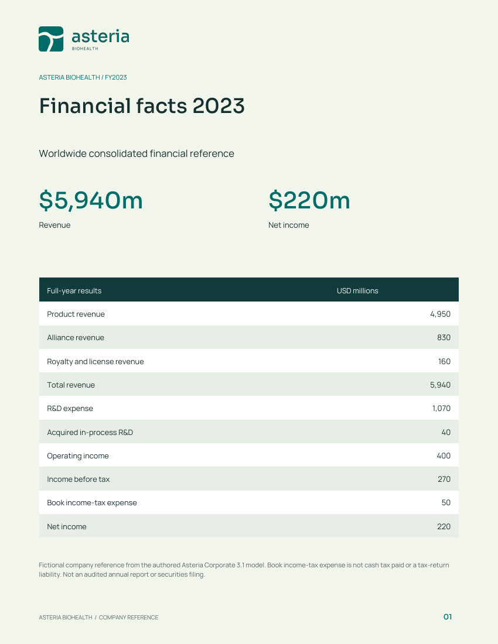Click the 50 value cell

(x=446, y=503)
